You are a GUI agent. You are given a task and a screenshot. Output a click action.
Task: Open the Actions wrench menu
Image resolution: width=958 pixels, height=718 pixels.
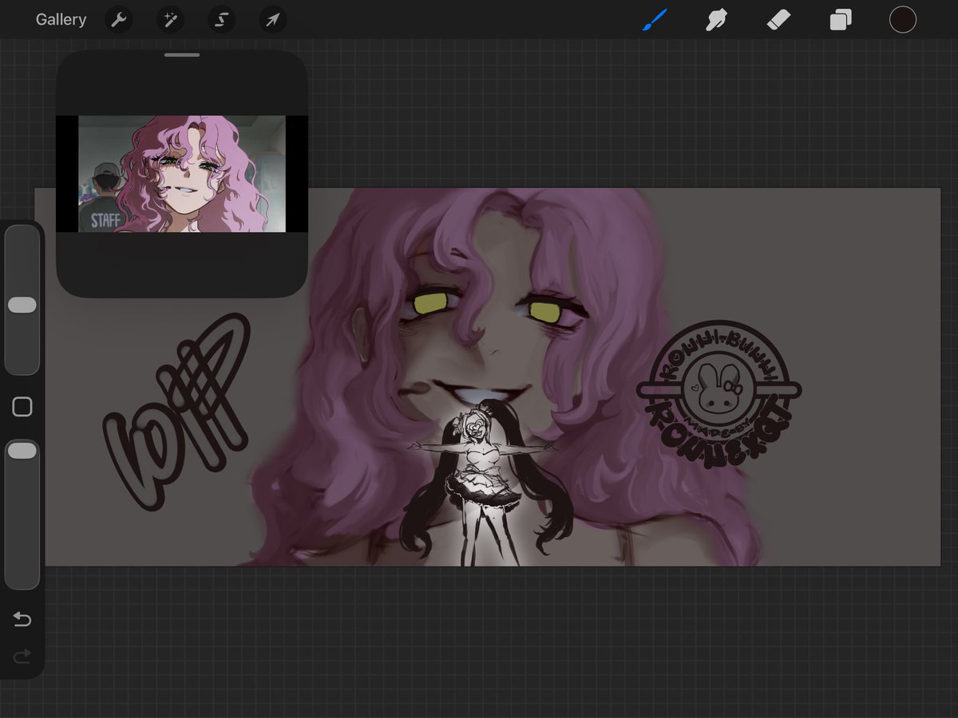119,20
